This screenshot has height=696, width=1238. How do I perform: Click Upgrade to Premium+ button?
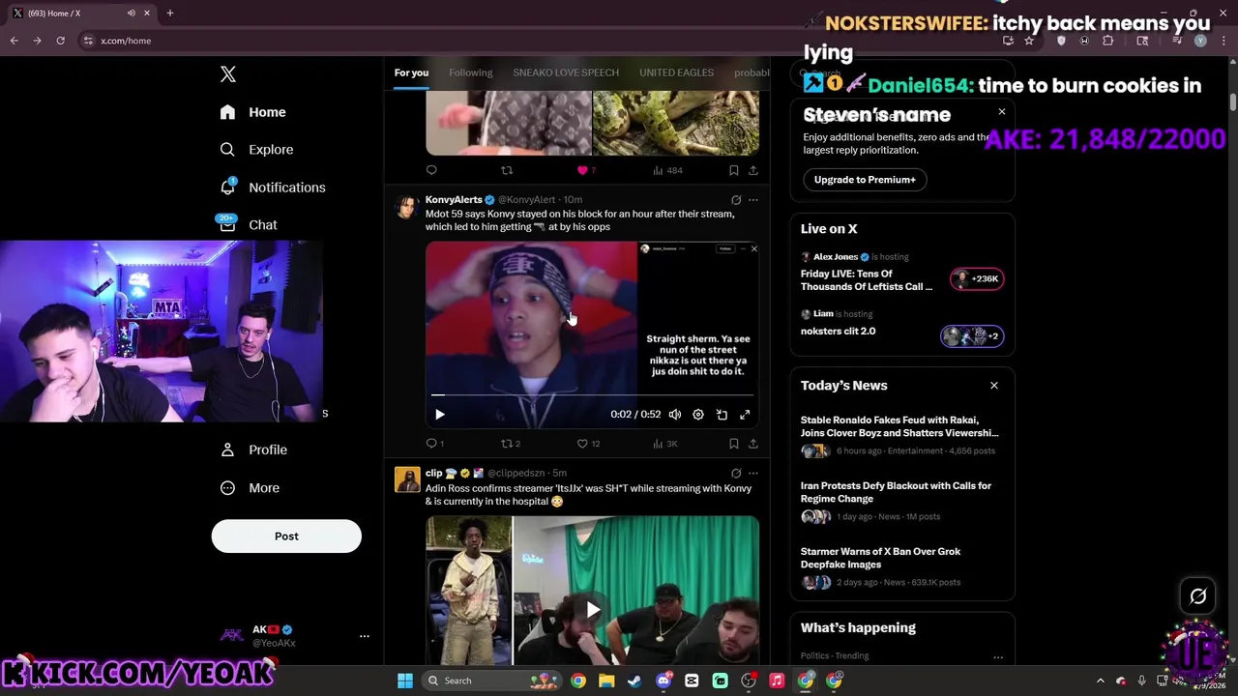865,180
